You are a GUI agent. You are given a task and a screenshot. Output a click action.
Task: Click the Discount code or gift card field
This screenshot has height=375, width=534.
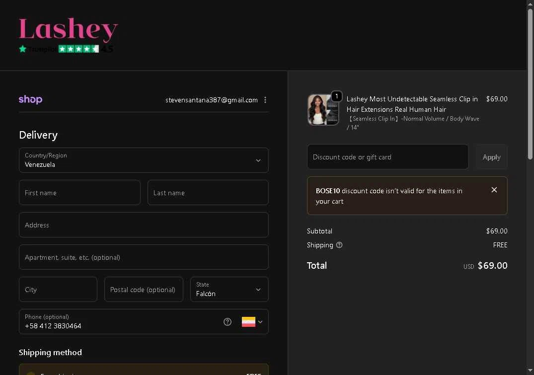click(x=388, y=157)
